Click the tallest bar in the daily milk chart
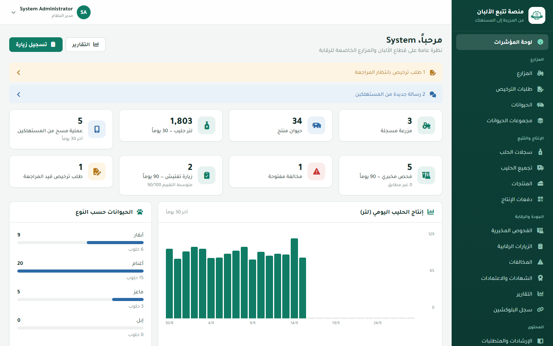553x346 pixels. pos(295,278)
